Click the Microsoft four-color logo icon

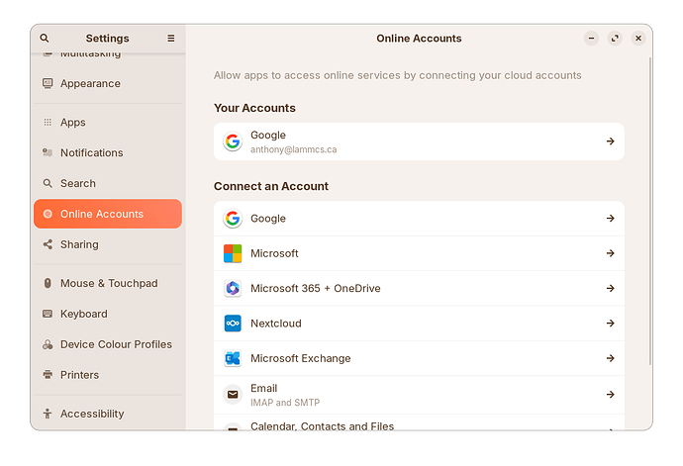233,253
